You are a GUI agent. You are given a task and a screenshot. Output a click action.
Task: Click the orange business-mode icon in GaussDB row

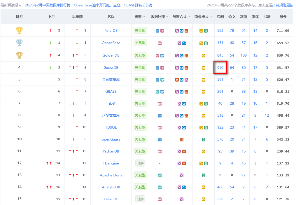204,68
